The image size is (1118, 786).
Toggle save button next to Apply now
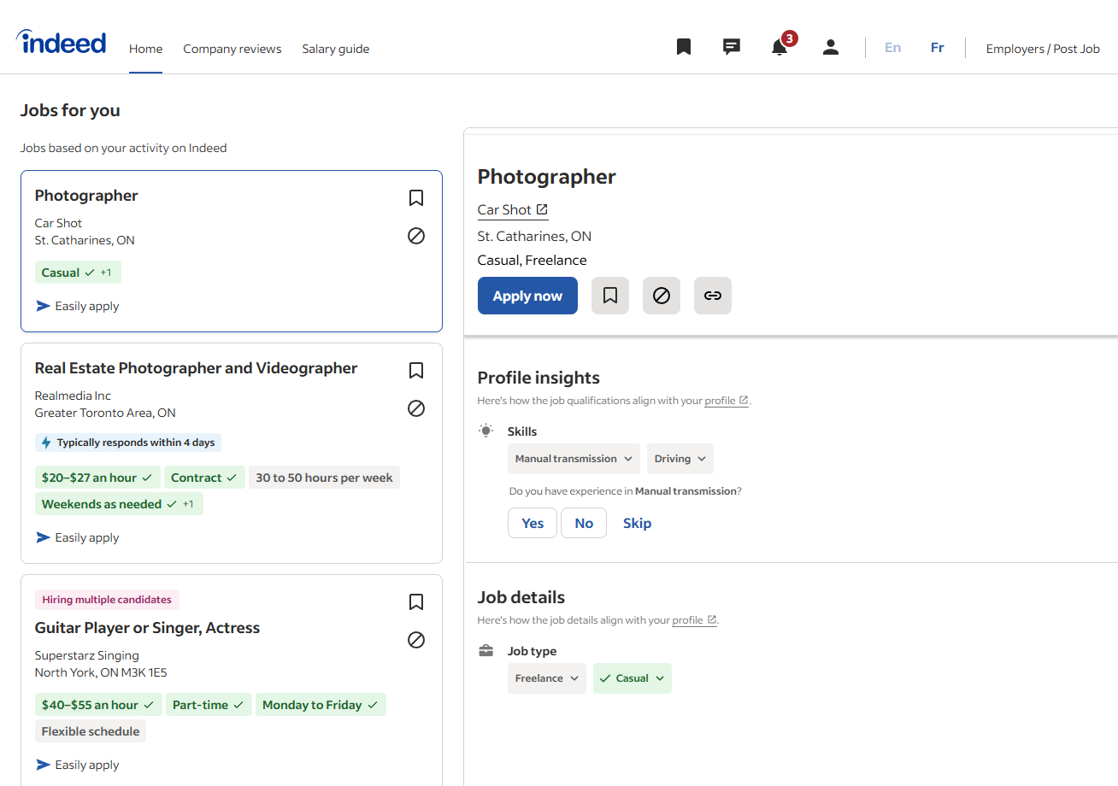[610, 296]
